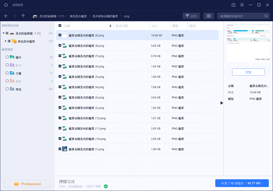Click the image icon of file (7).png
The width and height of the screenshot is (273, 191).
click(x=65, y=56)
